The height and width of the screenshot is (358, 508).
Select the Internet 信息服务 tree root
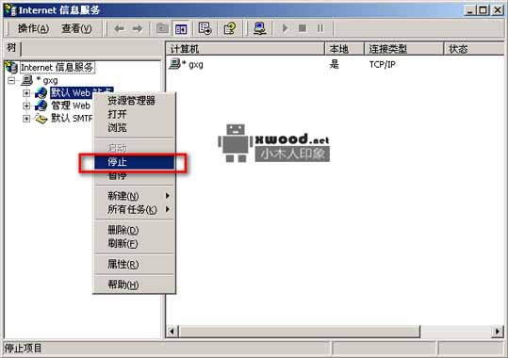[57, 68]
